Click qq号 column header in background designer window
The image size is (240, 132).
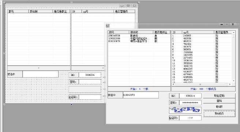(98, 11)
